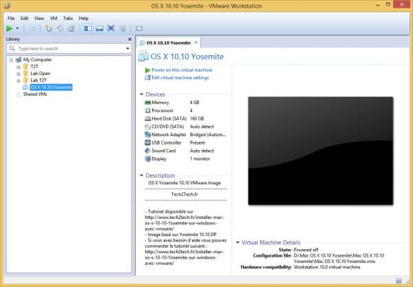This screenshot has height=287, width=413.
Task: Open the VM menu
Action: point(54,19)
